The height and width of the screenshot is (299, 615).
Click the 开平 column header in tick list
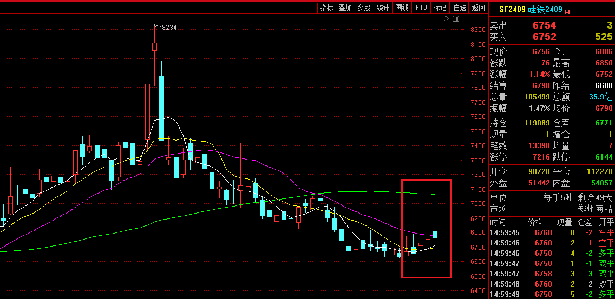pyautogui.click(x=606, y=222)
